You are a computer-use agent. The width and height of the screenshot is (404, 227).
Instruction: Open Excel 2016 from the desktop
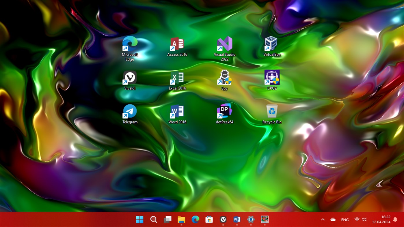pyautogui.click(x=177, y=78)
